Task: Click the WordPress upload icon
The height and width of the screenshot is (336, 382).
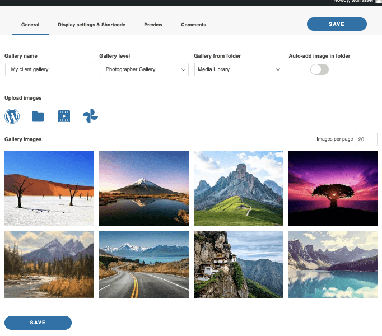Action: coord(12,116)
